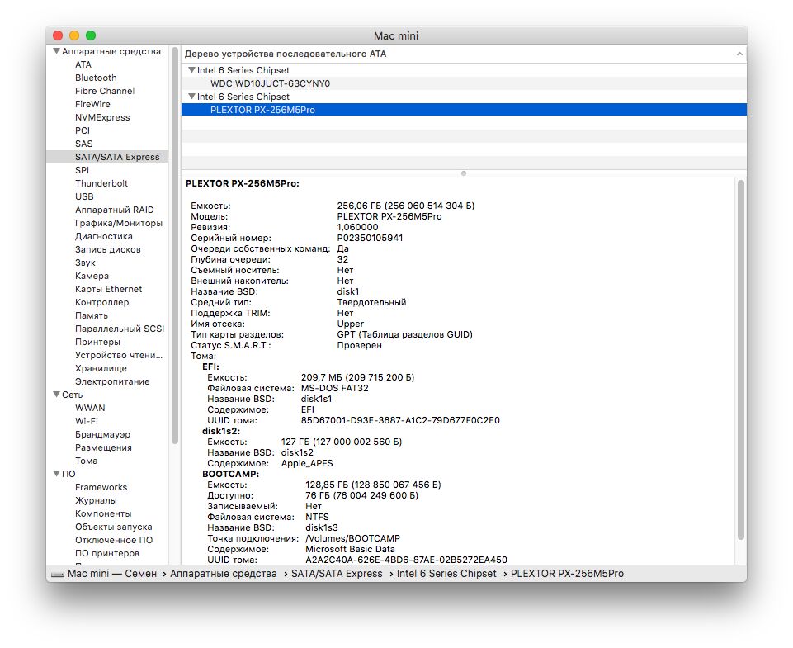The image size is (793, 648).
Task: Select Запись дисков in the sidebar
Action: [108, 249]
